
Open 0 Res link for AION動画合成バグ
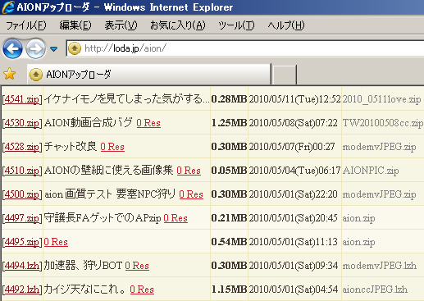coord(148,123)
